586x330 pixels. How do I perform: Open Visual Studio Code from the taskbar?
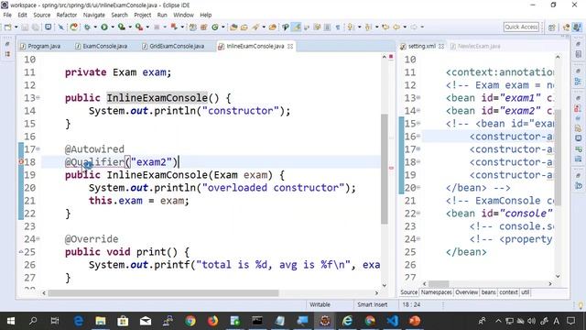(393, 321)
